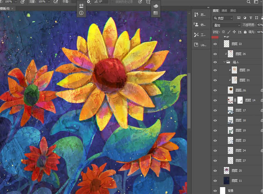
Task: Toggle pressure control for brush opacity
Action: coord(22,2)
